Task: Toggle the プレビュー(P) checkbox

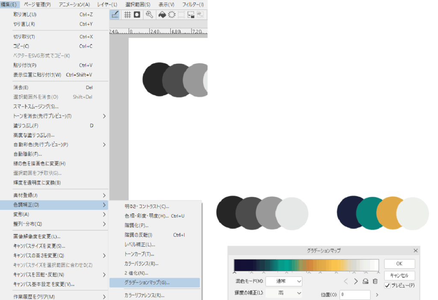Action: click(x=387, y=285)
